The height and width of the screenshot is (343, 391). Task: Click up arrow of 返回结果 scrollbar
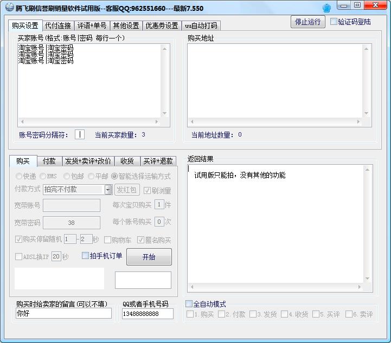click(367, 170)
